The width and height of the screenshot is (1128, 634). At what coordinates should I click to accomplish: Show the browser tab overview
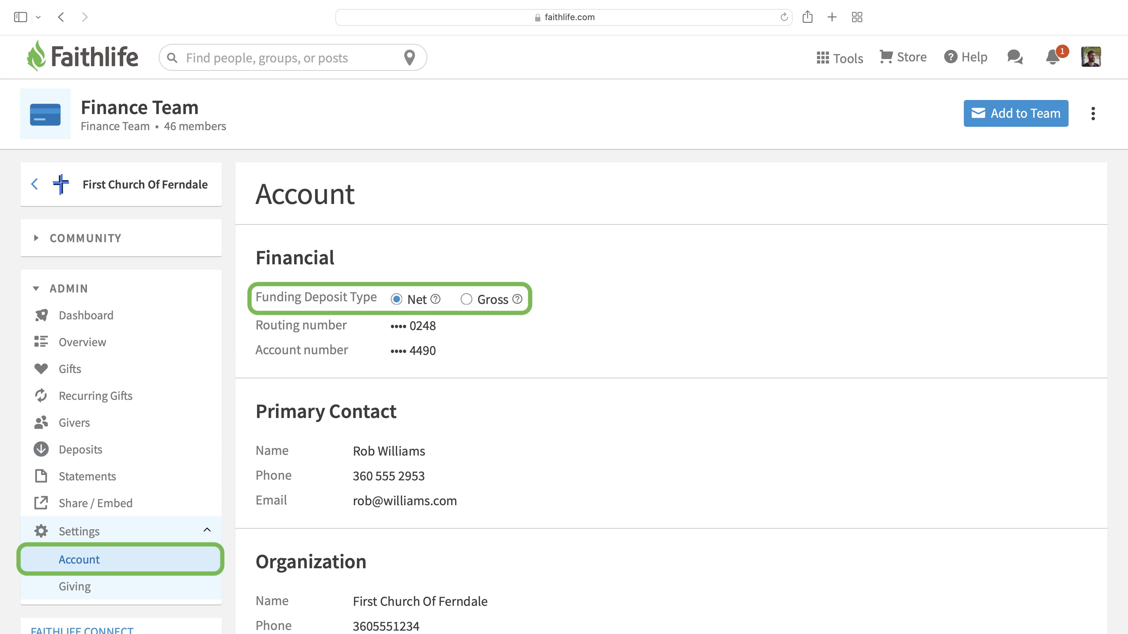(857, 17)
